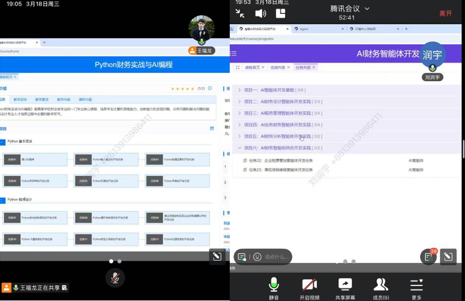The width and height of the screenshot is (465, 301).
Task: Open the 更多 menu in meeting toolbar
Action: click(416, 288)
